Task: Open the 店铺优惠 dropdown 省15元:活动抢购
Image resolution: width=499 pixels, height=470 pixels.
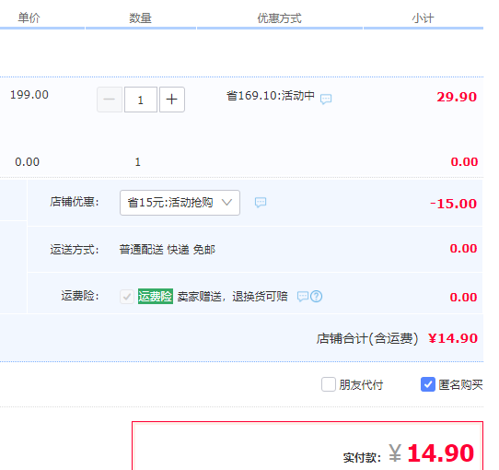Action: 180,203
